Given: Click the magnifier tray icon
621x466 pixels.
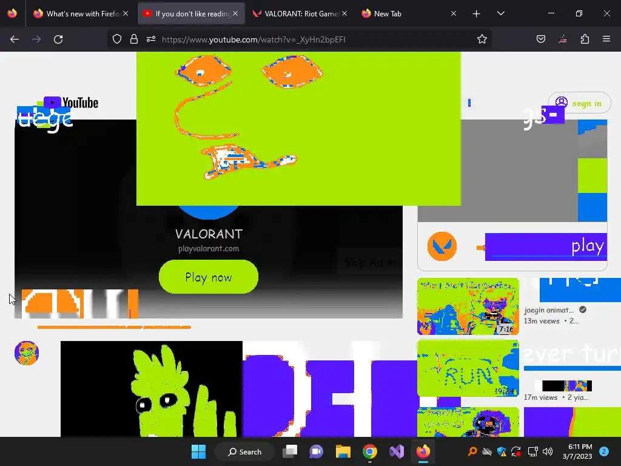Looking at the screenshot, I should (472, 451).
